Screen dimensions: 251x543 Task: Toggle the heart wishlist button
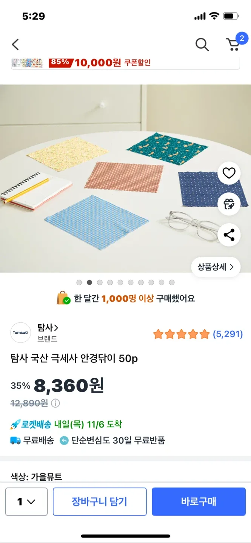pos(229,173)
